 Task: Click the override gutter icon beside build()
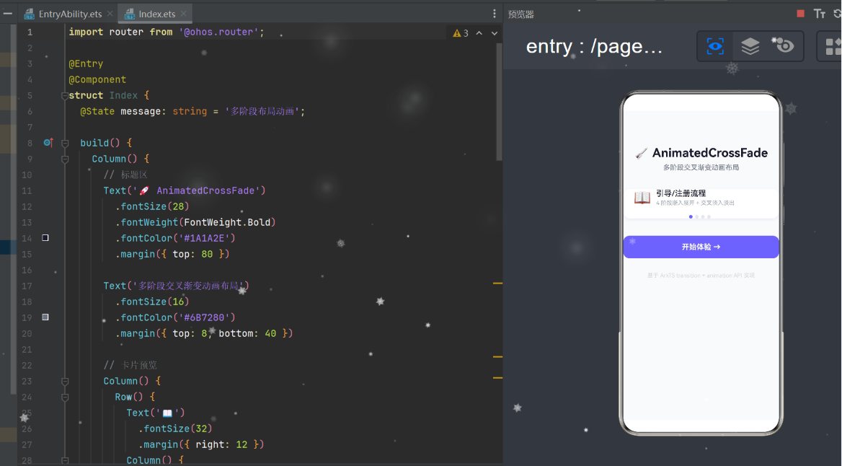pos(48,143)
